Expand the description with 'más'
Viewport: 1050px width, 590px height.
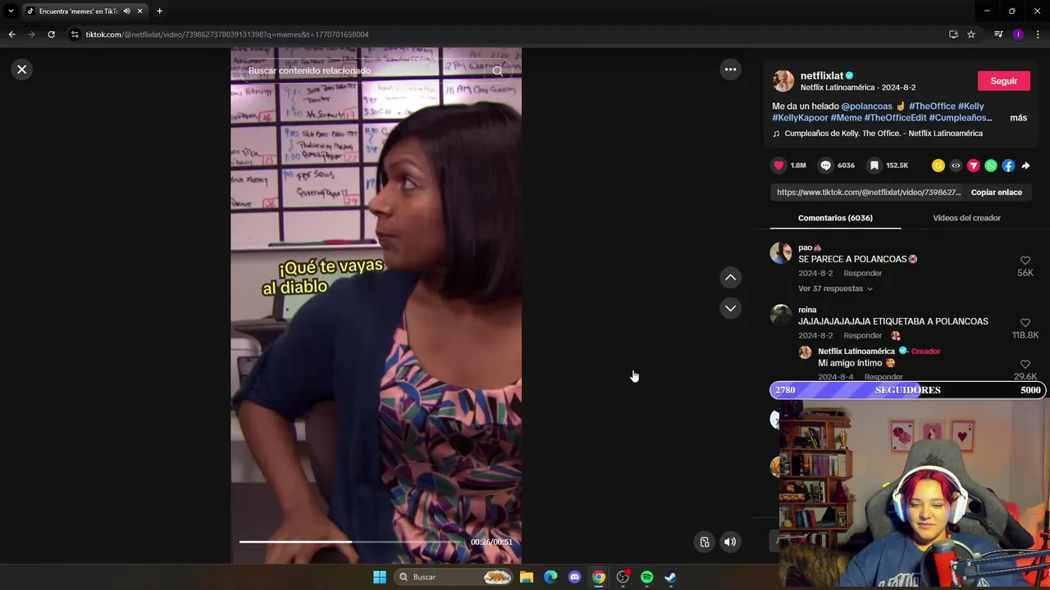(1018, 118)
